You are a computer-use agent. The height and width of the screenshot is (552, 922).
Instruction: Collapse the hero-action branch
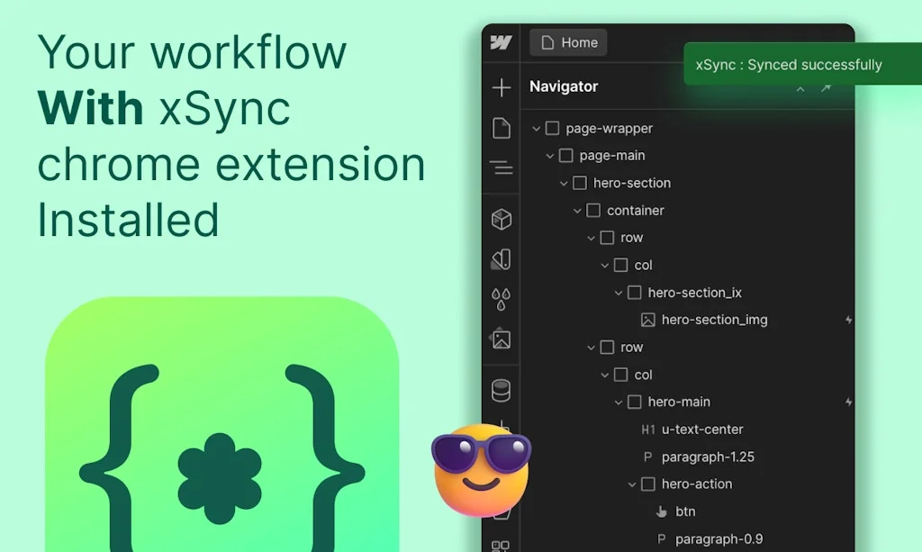(x=632, y=484)
